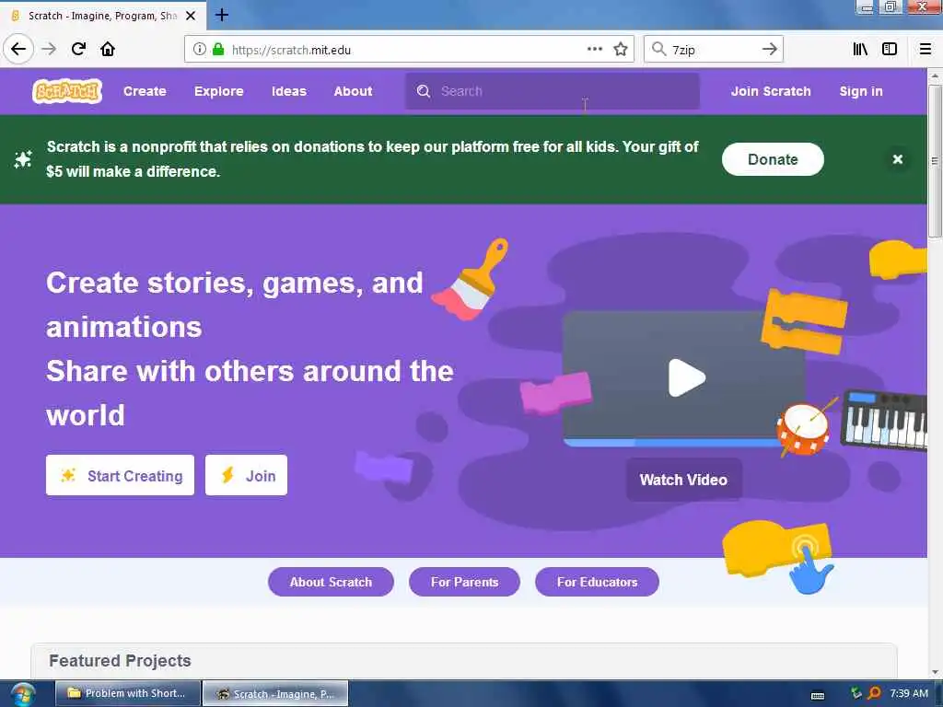Click scrollbar down arrow
The width and height of the screenshot is (943, 707).
pyautogui.click(x=935, y=672)
